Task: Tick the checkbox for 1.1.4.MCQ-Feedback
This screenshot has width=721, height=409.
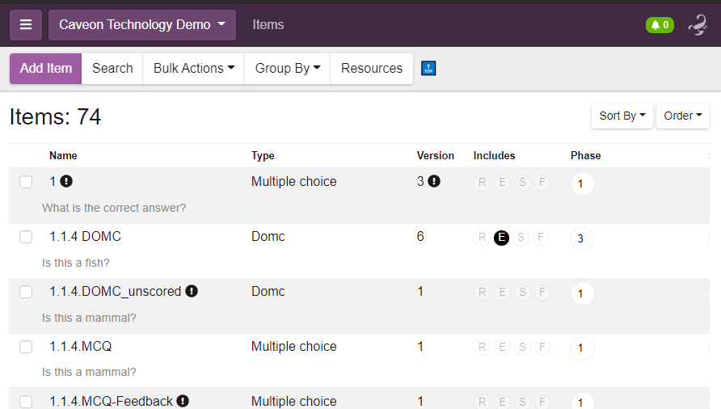Action: 26,402
